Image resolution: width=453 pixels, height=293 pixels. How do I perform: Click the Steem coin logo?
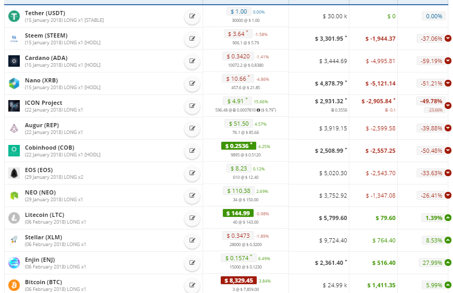[x=14, y=39]
